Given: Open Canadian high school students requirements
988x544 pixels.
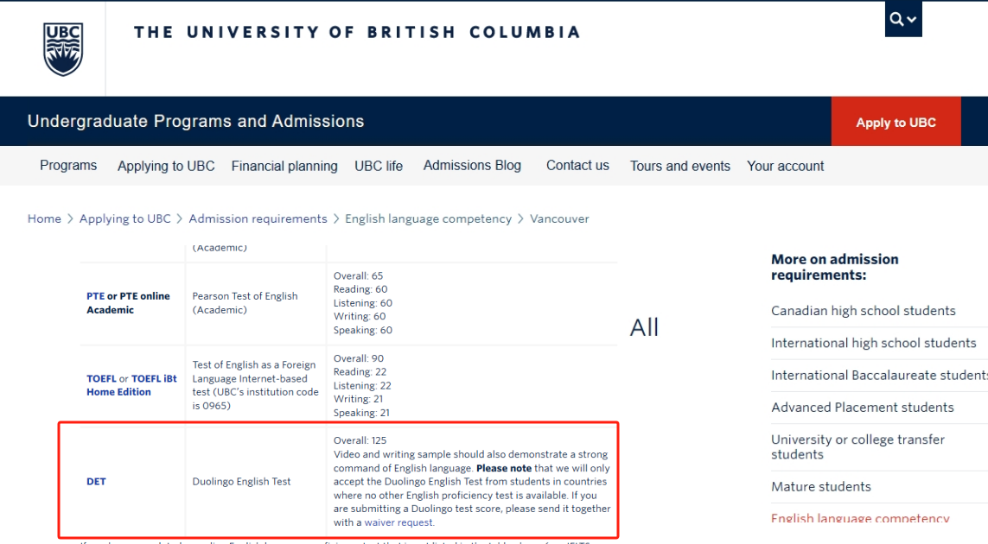Looking at the screenshot, I should [863, 310].
